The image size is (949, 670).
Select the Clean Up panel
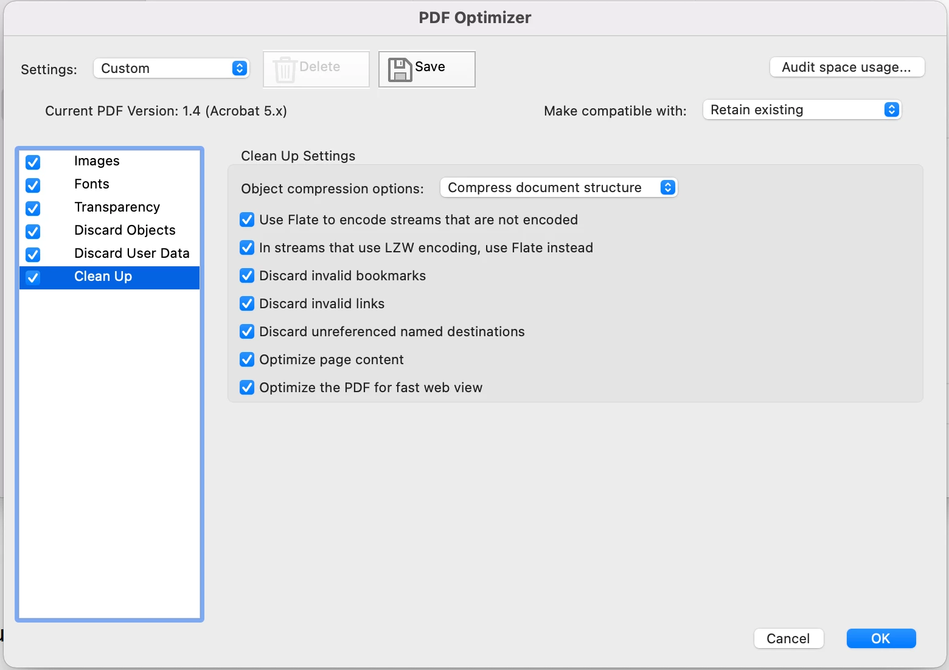point(109,277)
